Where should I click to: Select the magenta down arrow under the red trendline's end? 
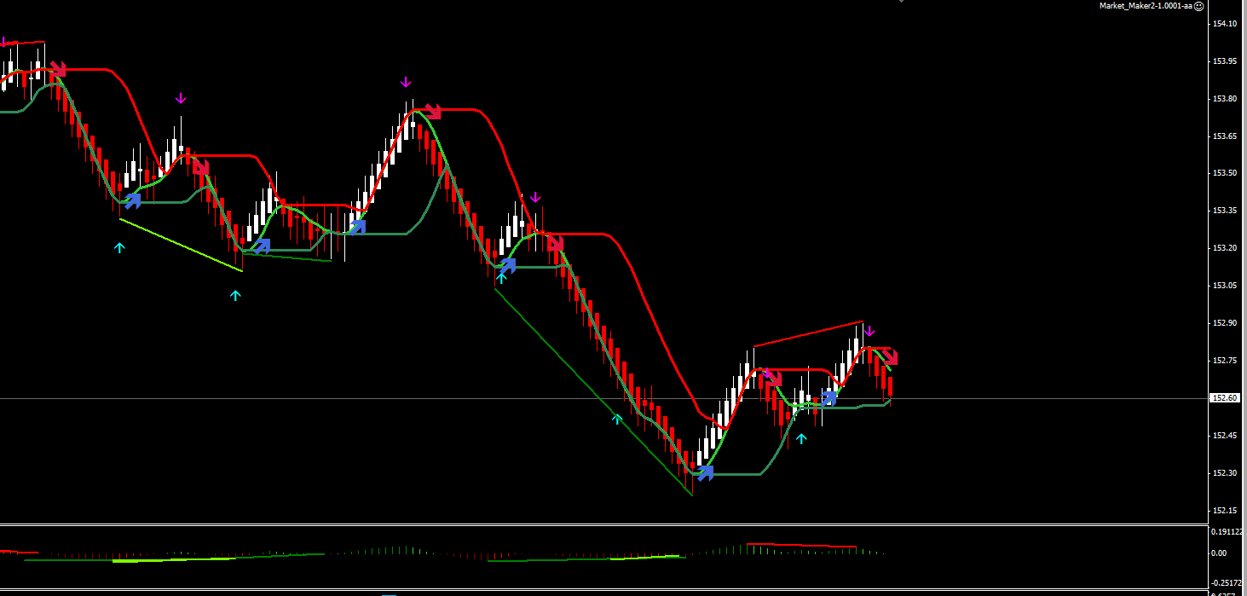click(869, 331)
